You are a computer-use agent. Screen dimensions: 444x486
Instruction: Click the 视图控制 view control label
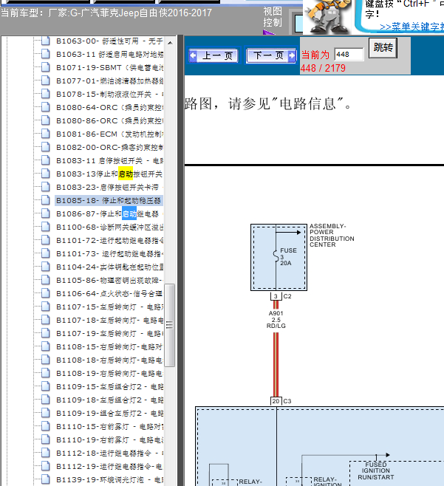coord(273,17)
